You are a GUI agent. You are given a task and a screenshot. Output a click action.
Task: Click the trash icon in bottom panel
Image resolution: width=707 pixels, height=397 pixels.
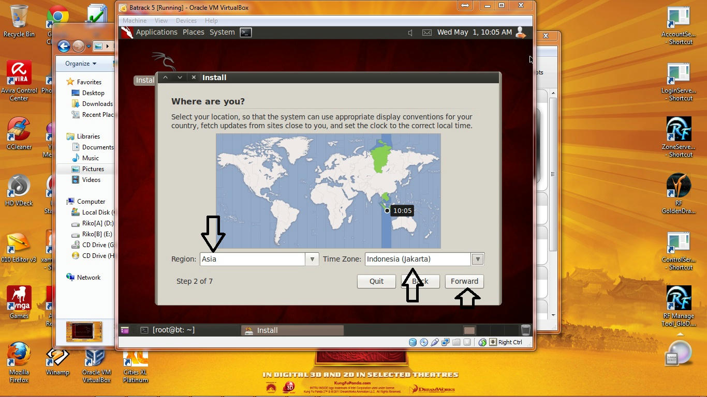[x=525, y=330]
